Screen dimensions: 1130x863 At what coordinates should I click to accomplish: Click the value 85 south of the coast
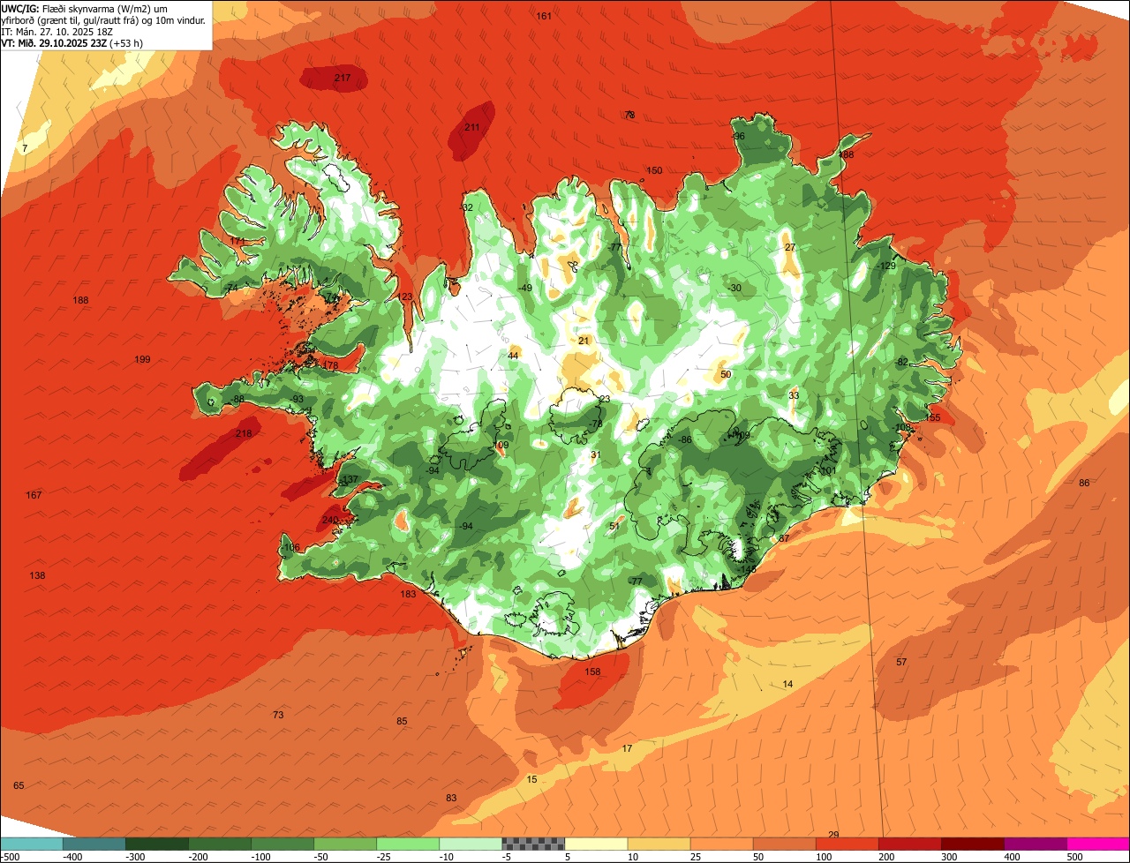point(402,721)
